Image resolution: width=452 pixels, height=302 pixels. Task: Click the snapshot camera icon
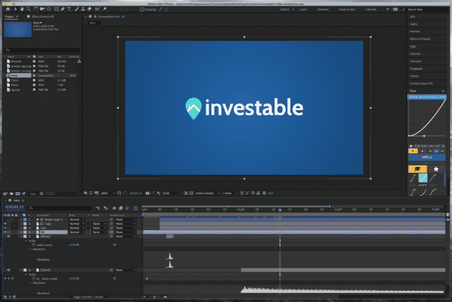click(x=147, y=193)
